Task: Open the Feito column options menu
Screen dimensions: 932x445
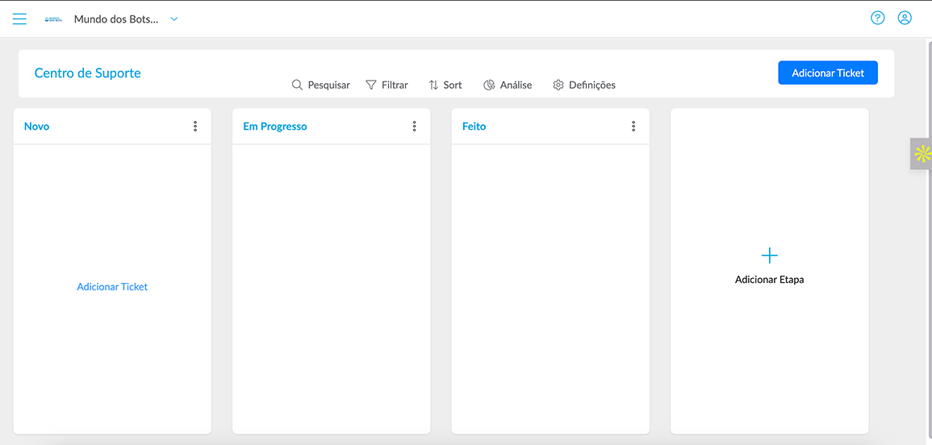Action: coord(633,126)
